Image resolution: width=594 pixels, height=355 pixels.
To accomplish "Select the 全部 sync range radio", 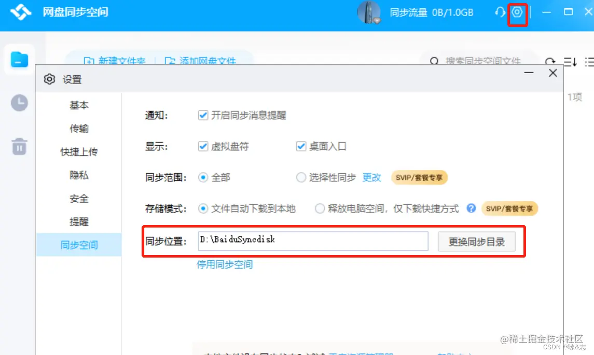I will click(x=203, y=177).
